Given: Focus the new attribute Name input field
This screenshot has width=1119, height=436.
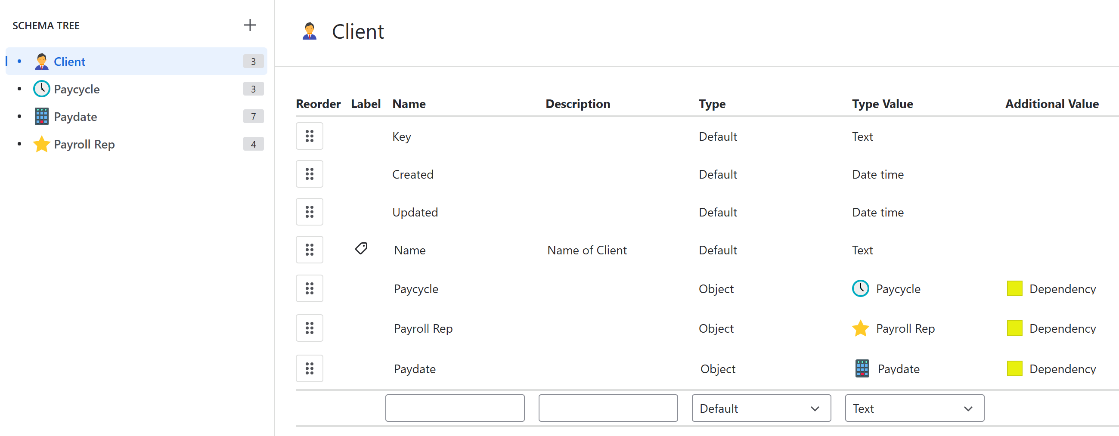Looking at the screenshot, I should click(455, 408).
